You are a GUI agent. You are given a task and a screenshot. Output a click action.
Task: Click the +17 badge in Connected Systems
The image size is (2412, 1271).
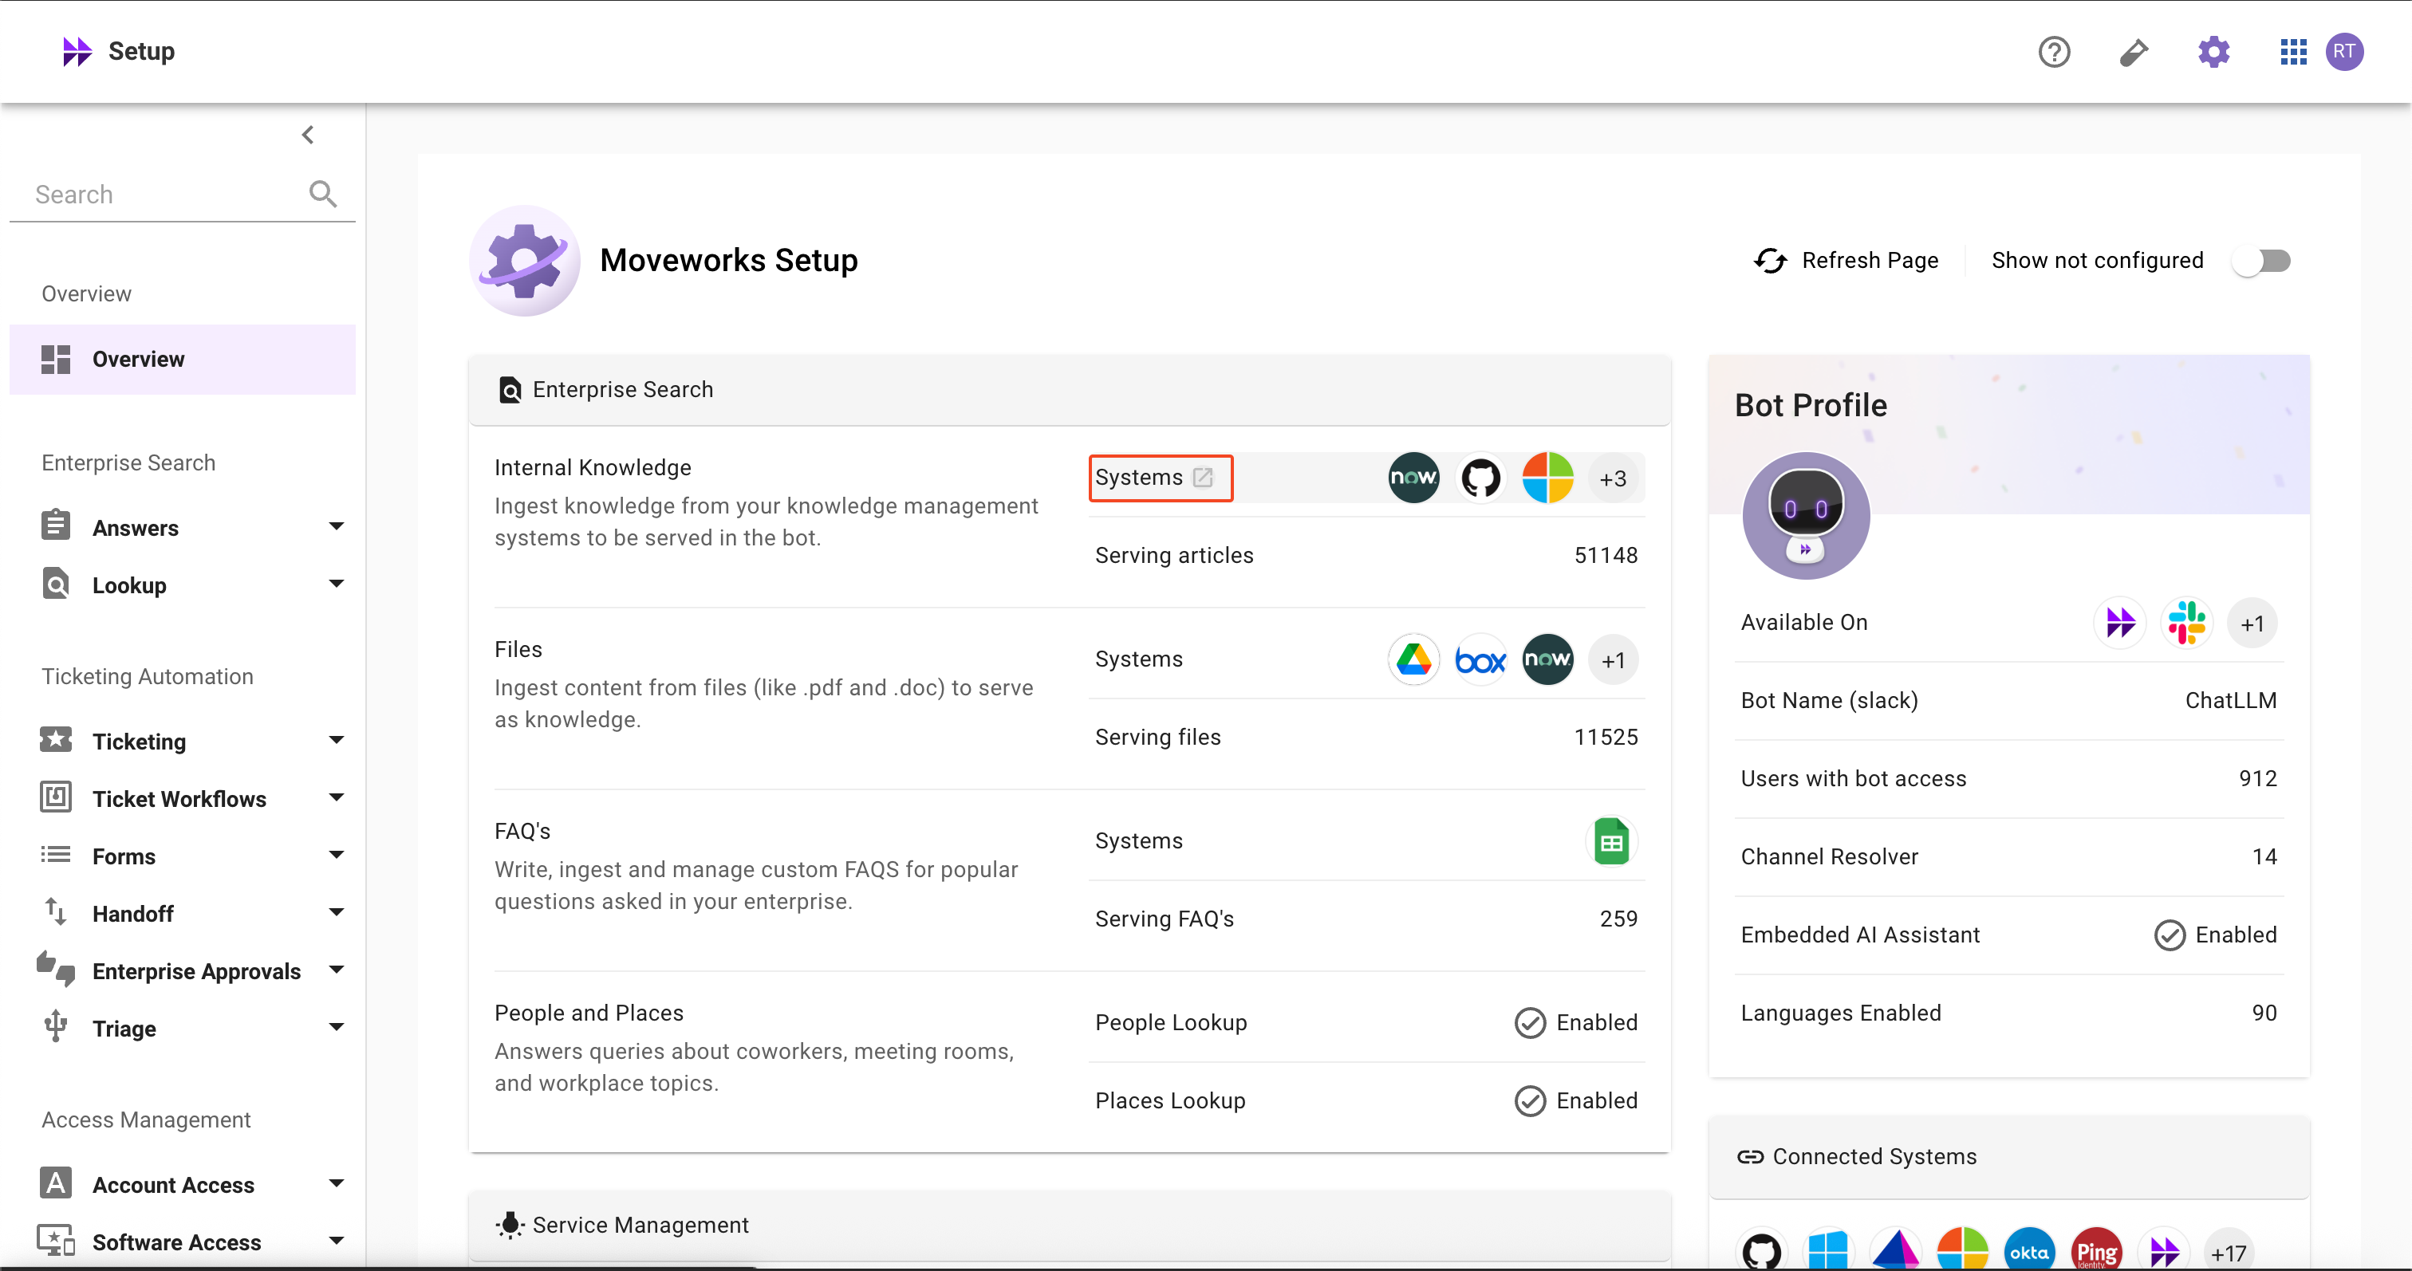coord(2229,1253)
